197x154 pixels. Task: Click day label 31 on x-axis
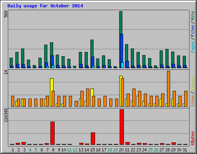185,150
